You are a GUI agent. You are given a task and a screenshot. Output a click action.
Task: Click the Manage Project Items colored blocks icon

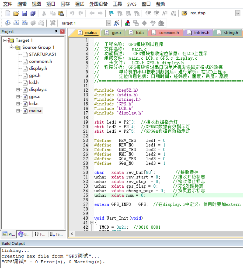coord(128,23)
